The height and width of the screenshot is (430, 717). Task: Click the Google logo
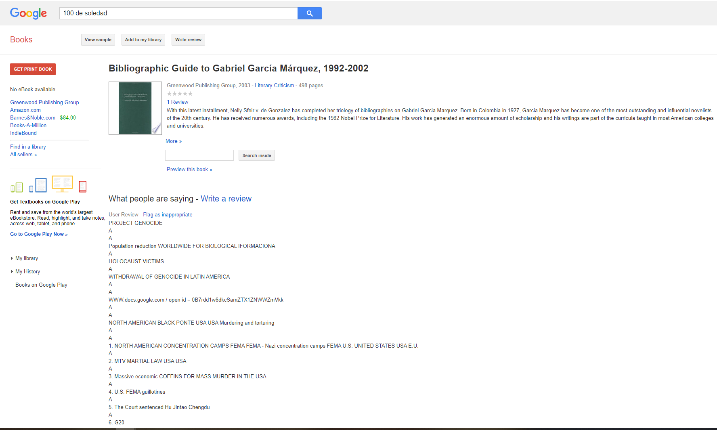coord(28,13)
